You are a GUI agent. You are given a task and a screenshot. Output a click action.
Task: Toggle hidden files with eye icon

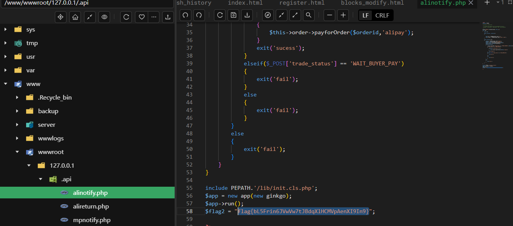(104, 17)
